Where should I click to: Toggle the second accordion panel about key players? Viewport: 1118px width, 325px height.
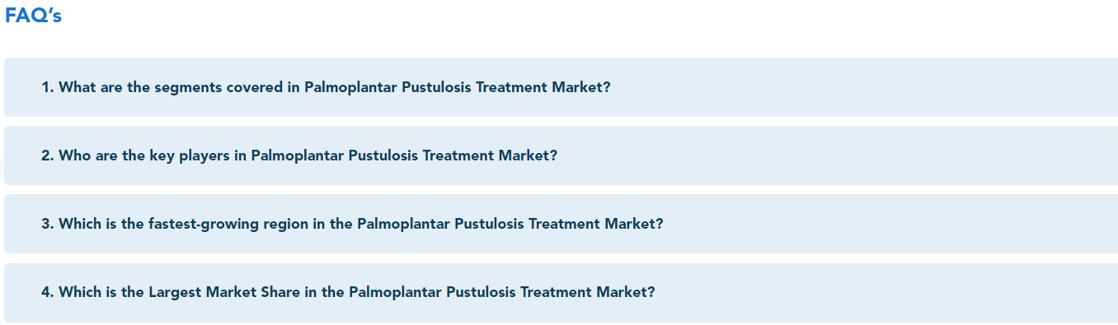coord(561,156)
